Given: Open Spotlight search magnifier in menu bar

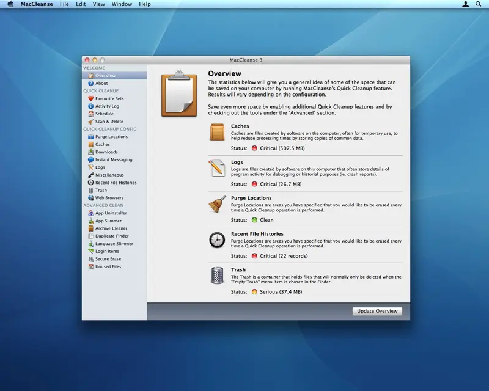Looking at the screenshot, I should tap(478, 4).
